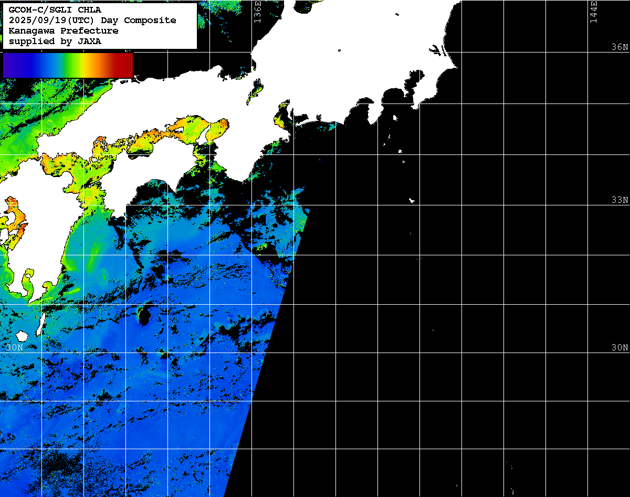
Task: Click the '30N' label on the right edge
Action: (619, 348)
